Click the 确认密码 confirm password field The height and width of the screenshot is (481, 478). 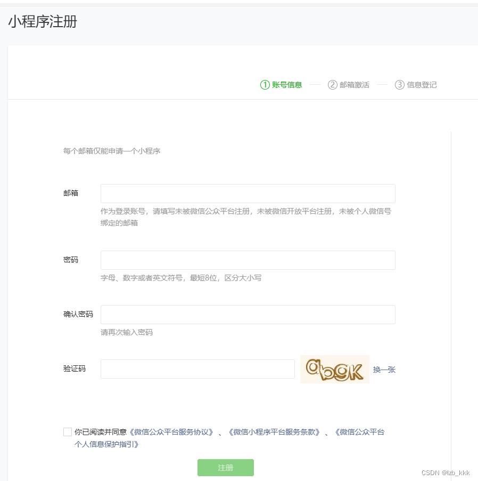tap(248, 315)
